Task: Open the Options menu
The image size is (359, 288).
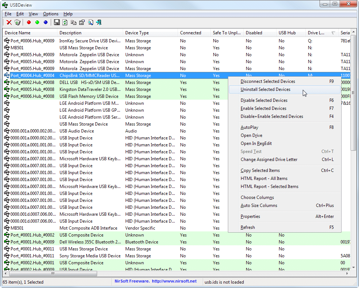Action: click(51, 14)
